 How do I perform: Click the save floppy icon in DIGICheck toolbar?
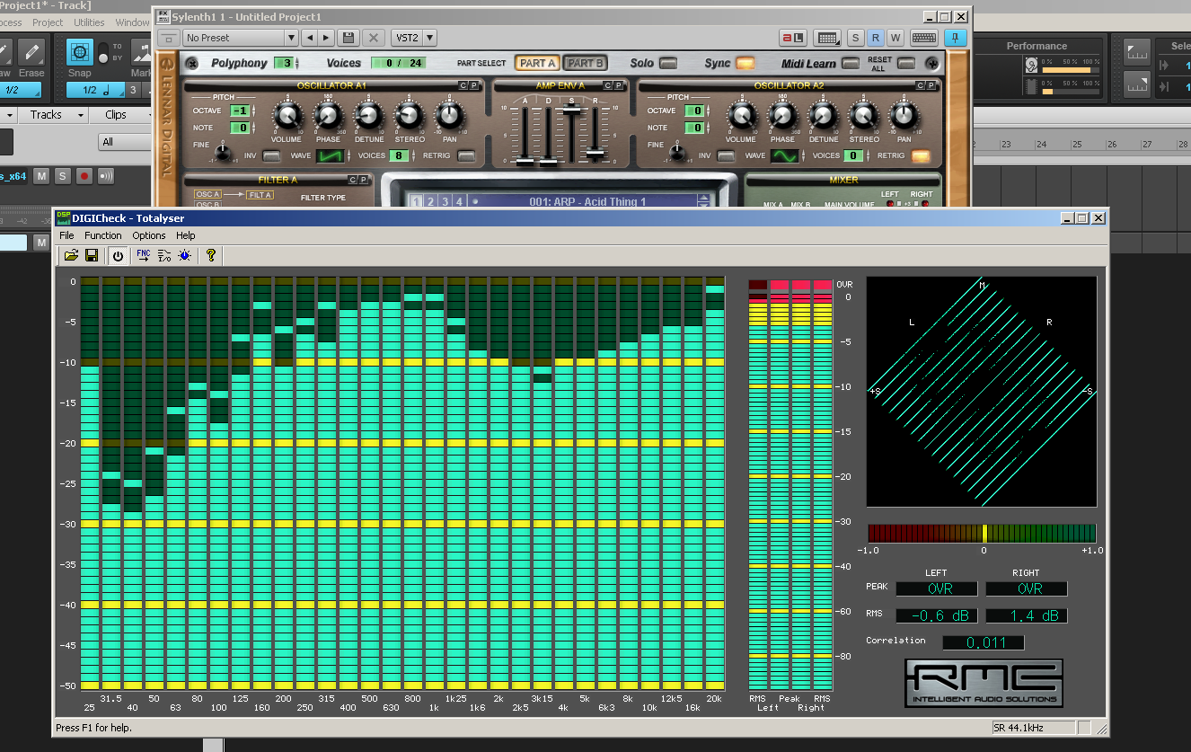click(x=92, y=255)
